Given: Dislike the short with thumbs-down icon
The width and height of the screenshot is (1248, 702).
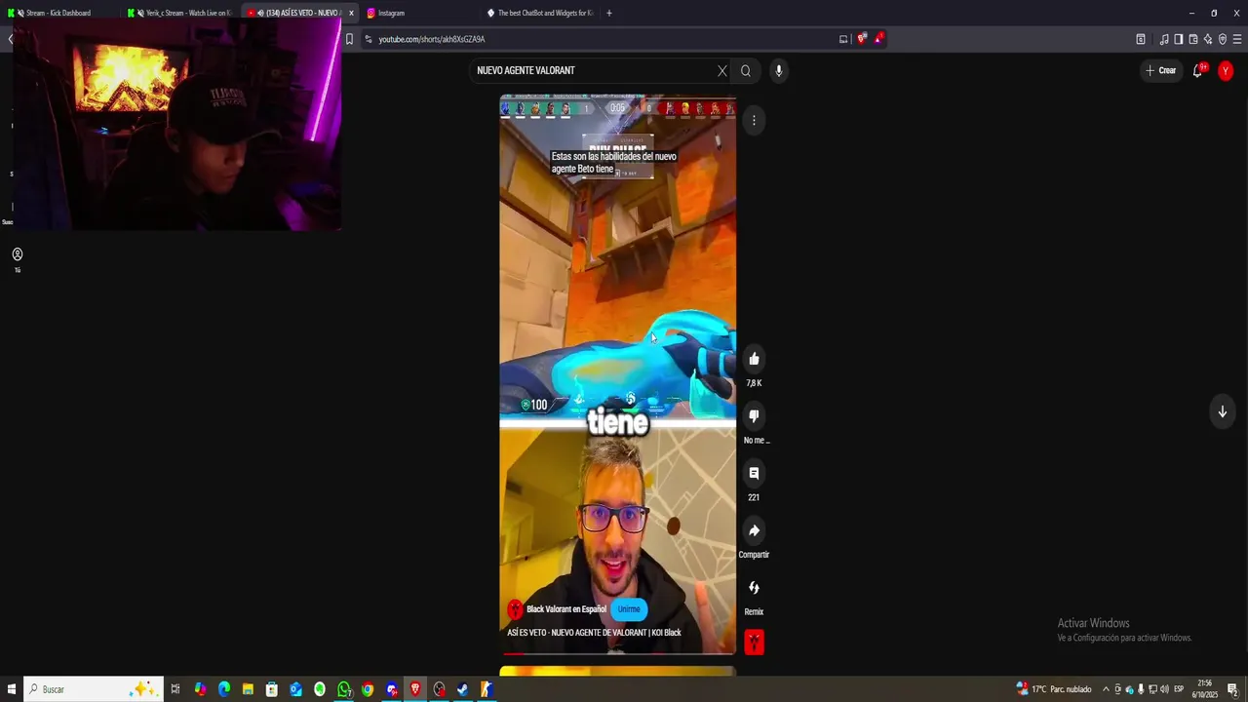Looking at the screenshot, I should (x=754, y=416).
